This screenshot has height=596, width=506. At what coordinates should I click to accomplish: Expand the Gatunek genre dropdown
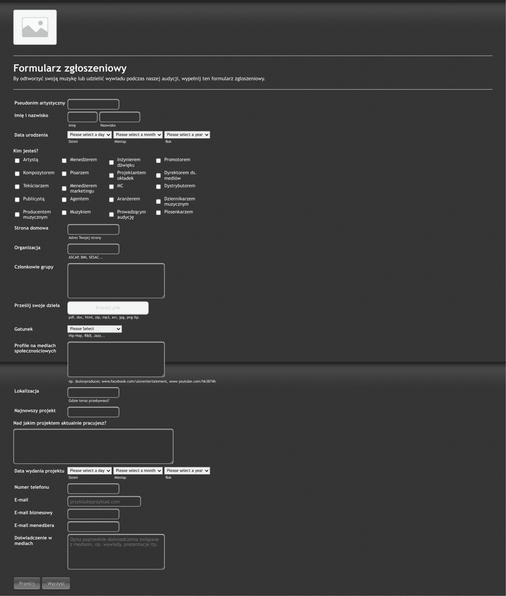tap(94, 329)
